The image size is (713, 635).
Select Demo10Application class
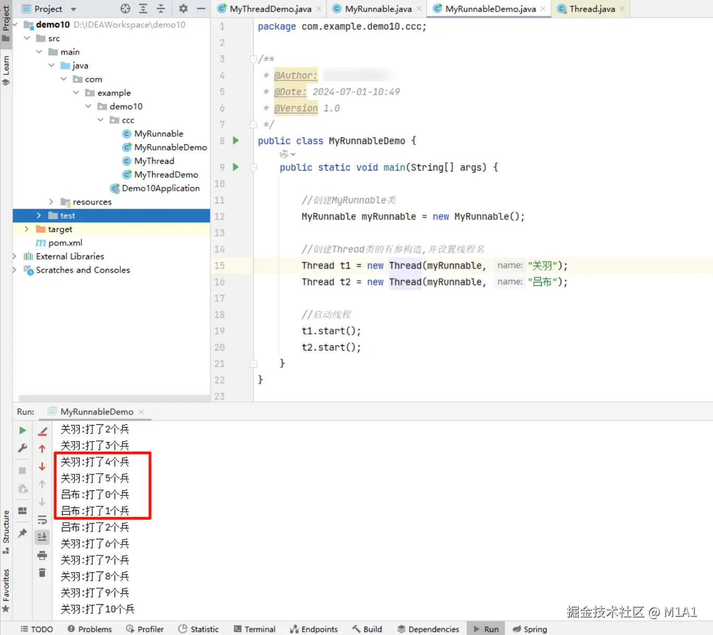pos(160,188)
